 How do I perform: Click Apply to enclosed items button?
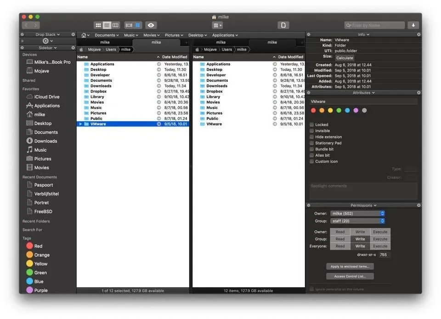[350, 266]
